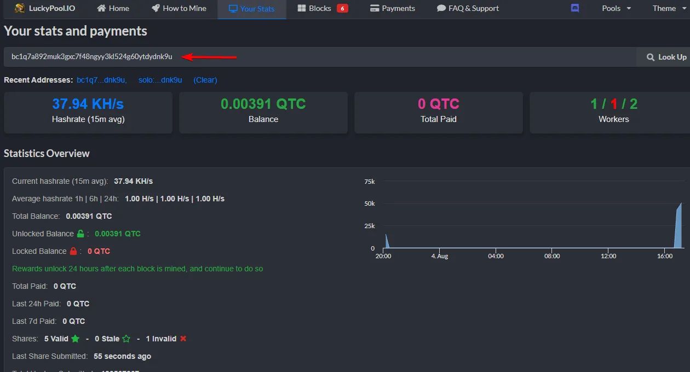Viewport: 690px width, 372px height.
Task: Click the red X next to 1 Invalid
Action: click(x=183, y=339)
